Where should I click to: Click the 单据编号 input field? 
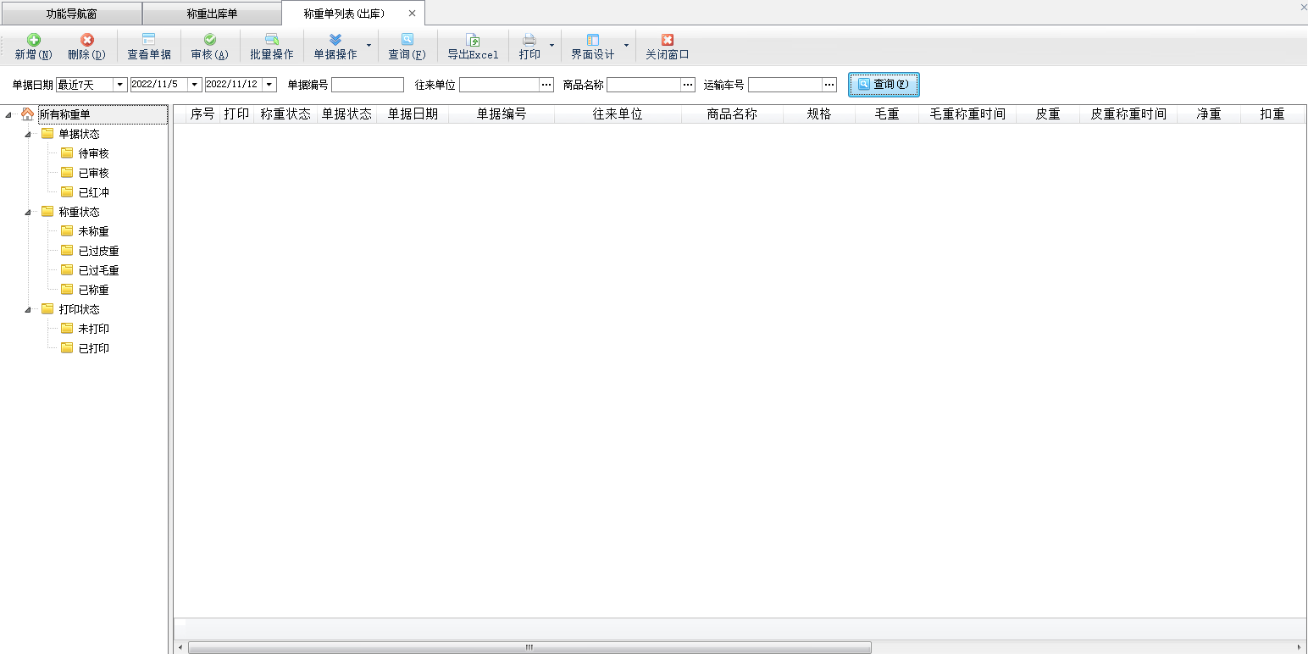tap(368, 85)
